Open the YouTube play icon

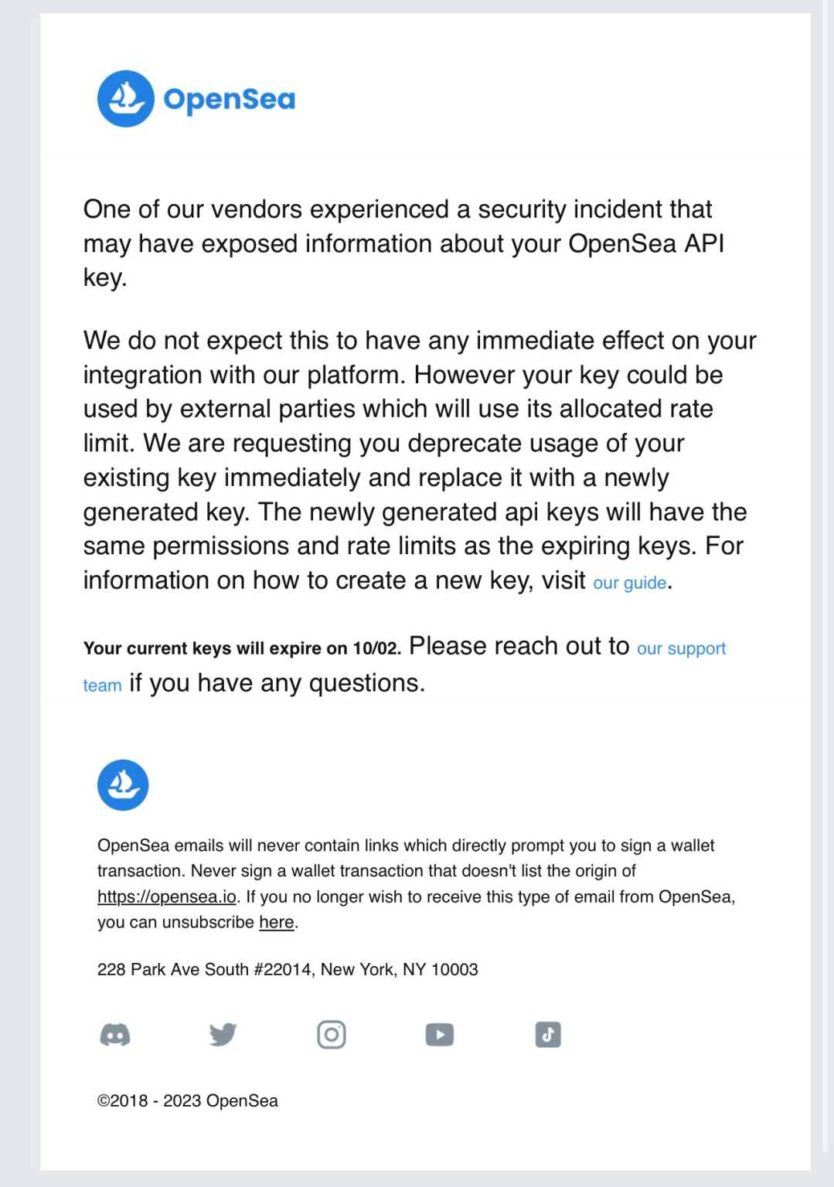[440, 1035]
